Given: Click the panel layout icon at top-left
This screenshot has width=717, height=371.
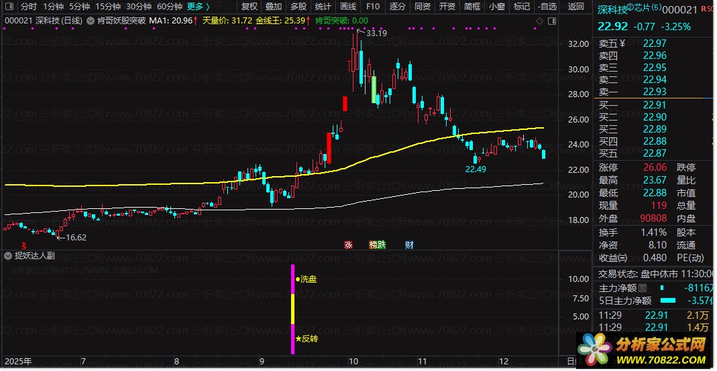Looking at the screenshot, I should [9, 7].
